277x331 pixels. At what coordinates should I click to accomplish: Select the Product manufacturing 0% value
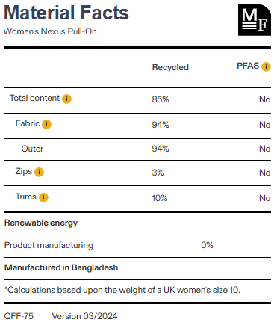[207, 245]
